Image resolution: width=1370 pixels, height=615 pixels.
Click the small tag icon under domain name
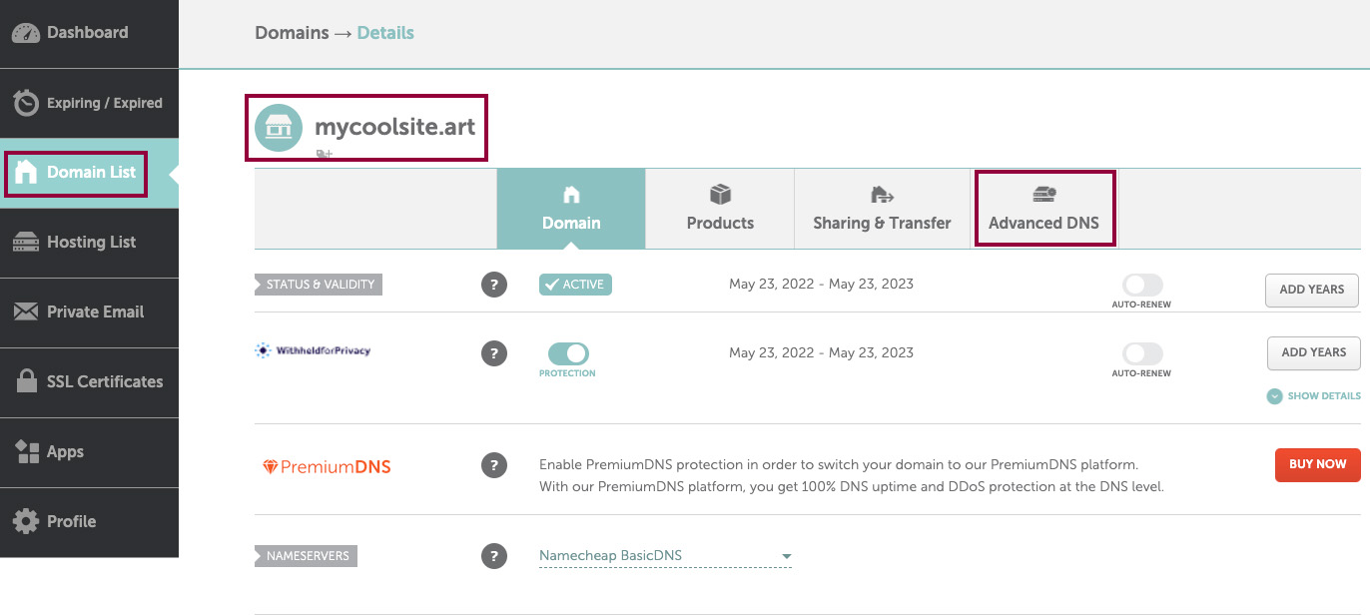click(324, 155)
